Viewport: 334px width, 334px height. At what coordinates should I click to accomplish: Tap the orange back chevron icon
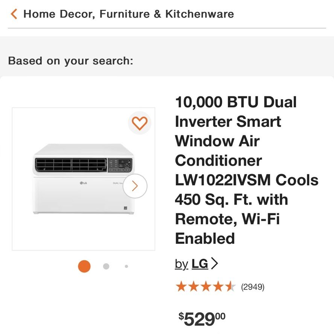[x=14, y=14]
